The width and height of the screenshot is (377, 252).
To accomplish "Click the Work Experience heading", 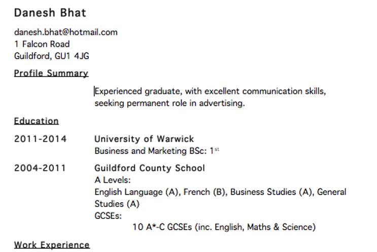I will tap(52, 245).
